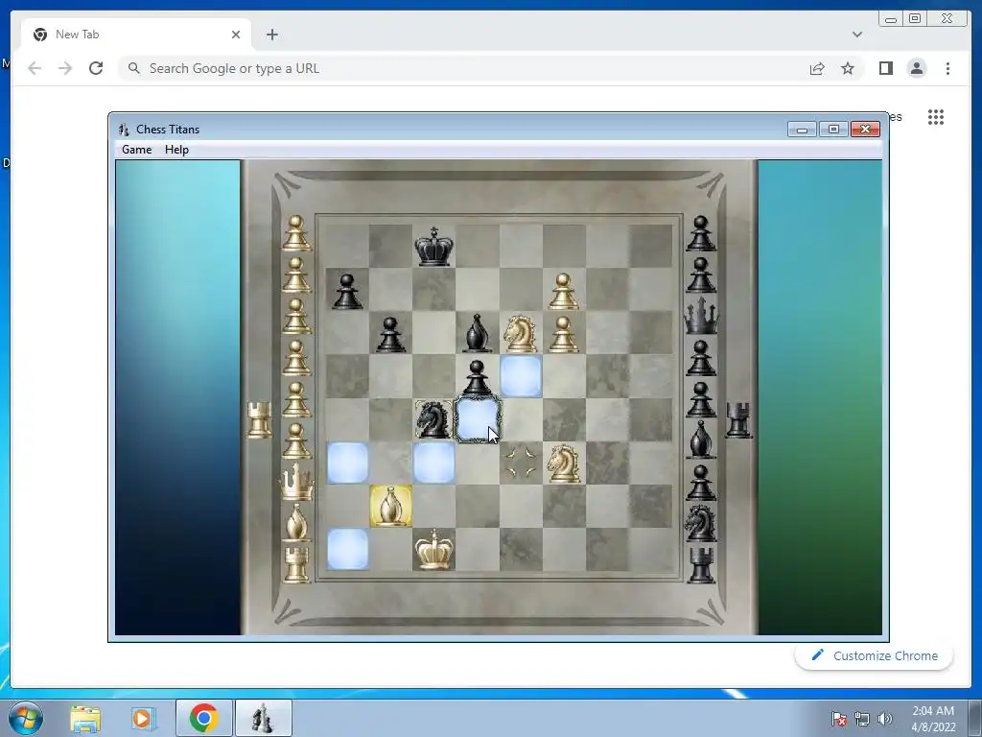This screenshot has width=982, height=737.
Task: Select the New Tab tab
Action: coord(136,35)
